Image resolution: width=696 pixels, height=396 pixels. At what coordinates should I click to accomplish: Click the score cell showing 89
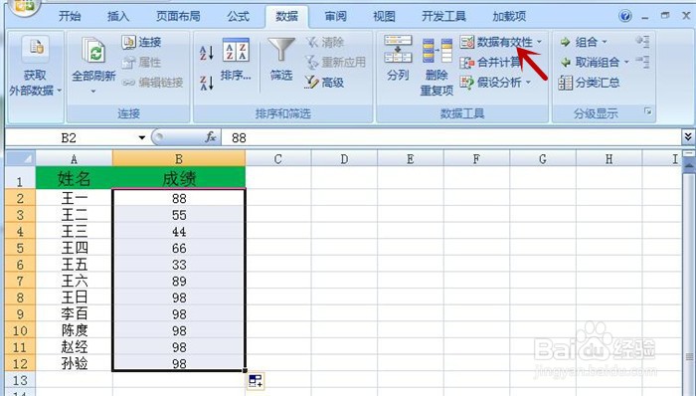point(179,281)
